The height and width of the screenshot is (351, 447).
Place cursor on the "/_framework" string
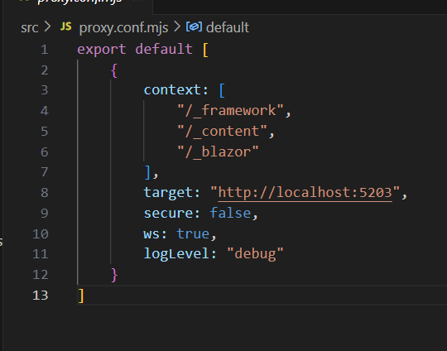coord(230,110)
